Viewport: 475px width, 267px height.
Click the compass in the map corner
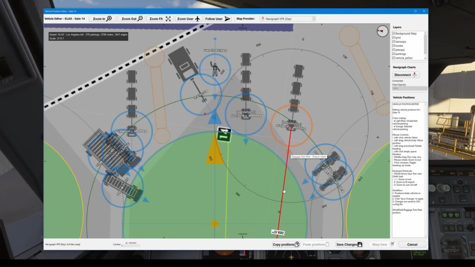383,31
